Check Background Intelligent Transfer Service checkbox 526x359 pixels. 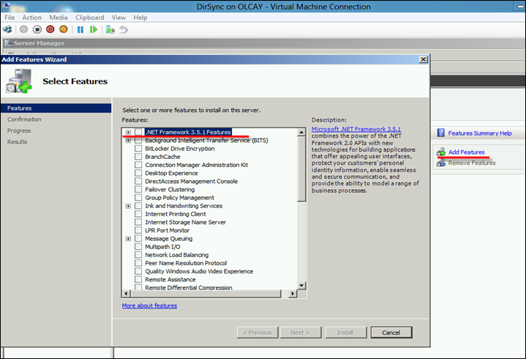pos(138,141)
